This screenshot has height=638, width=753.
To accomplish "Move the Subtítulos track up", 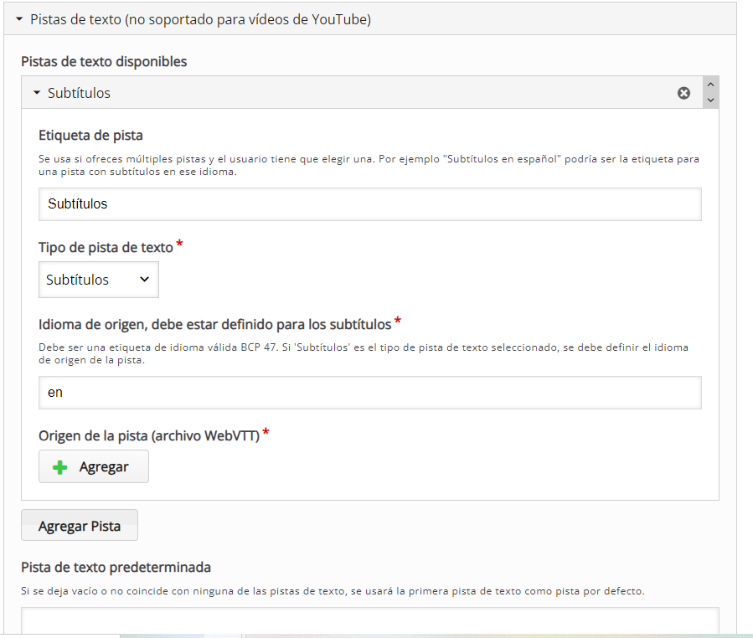I will click(711, 85).
